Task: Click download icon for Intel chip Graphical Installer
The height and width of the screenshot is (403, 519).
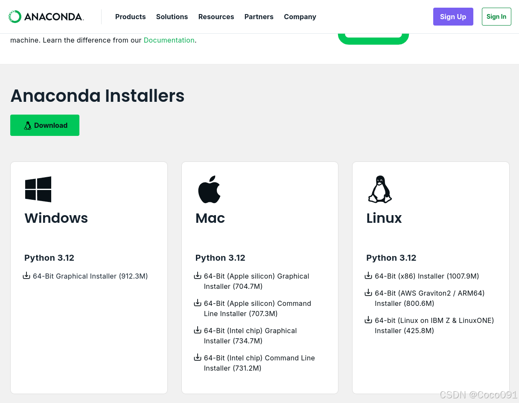Action: pyautogui.click(x=198, y=330)
